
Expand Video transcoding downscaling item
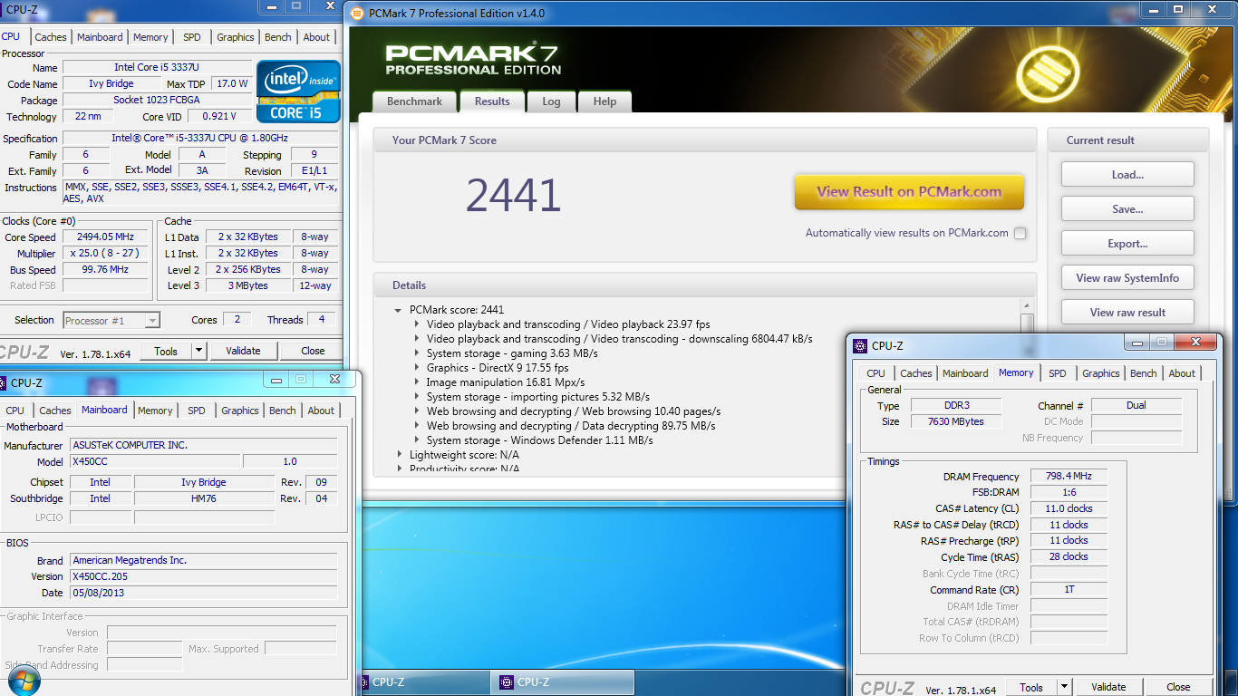click(x=417, y=339)
